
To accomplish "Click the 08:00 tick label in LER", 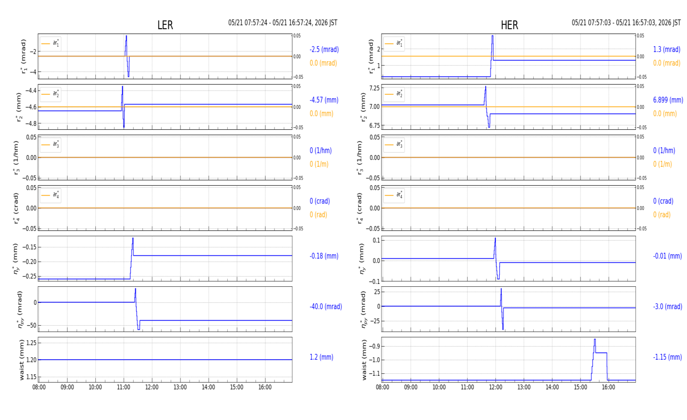I will (39, 387).
